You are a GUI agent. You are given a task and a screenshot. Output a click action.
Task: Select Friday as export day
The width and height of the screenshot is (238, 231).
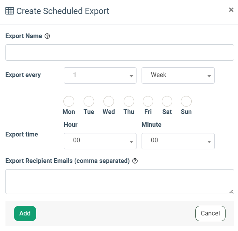click(148, 101)
